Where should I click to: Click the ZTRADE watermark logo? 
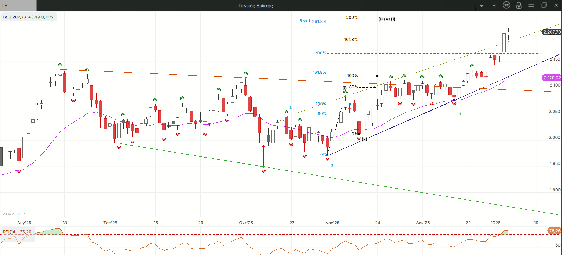[x=14, y=214]
